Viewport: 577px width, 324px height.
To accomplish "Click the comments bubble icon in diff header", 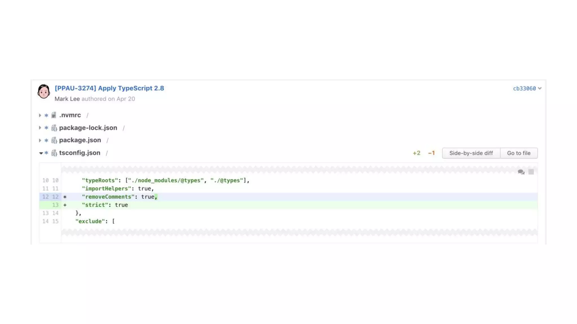I will click(x=521, y=172).
